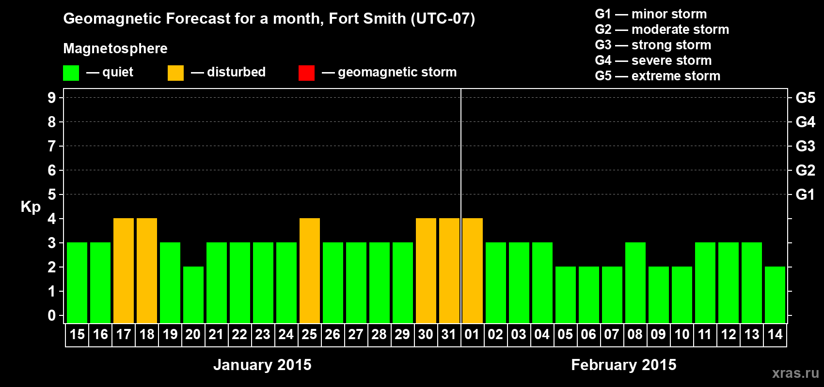Click the January 2015 month label

pyautogui.click(x=262, y=365)
